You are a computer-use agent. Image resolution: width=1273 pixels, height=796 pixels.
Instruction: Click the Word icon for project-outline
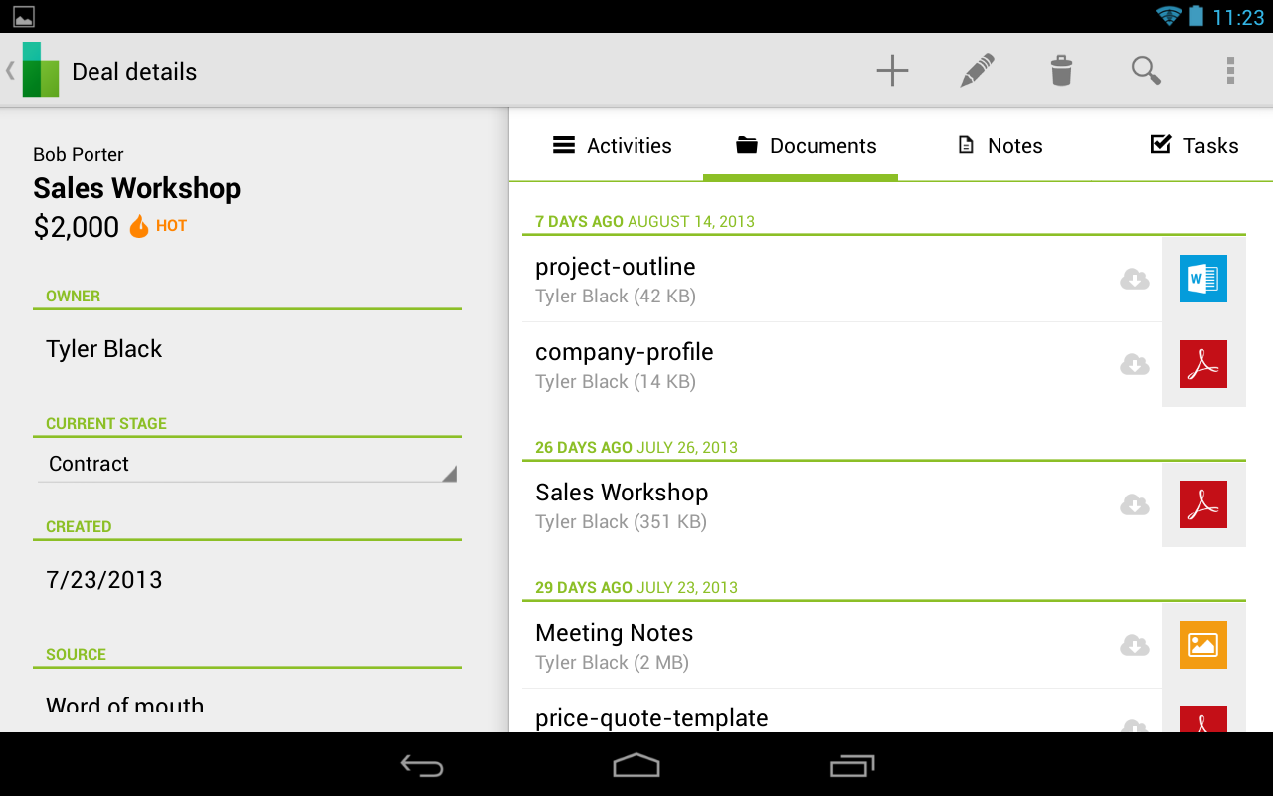pos(1203,279)
